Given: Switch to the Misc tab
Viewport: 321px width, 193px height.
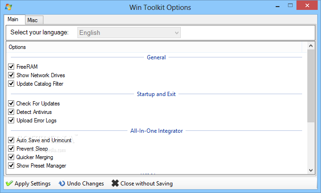Looking at the screenshot, I should point(33,20).
